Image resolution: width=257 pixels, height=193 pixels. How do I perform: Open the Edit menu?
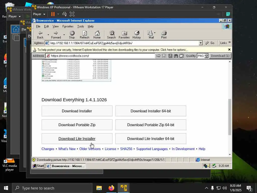[46, 26]
